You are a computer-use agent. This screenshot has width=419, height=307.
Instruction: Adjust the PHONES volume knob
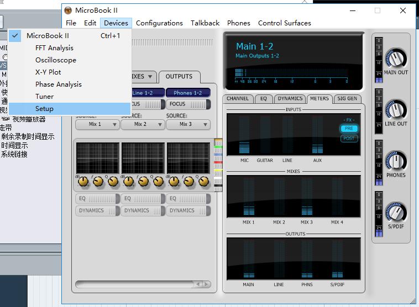coord(396,160)
